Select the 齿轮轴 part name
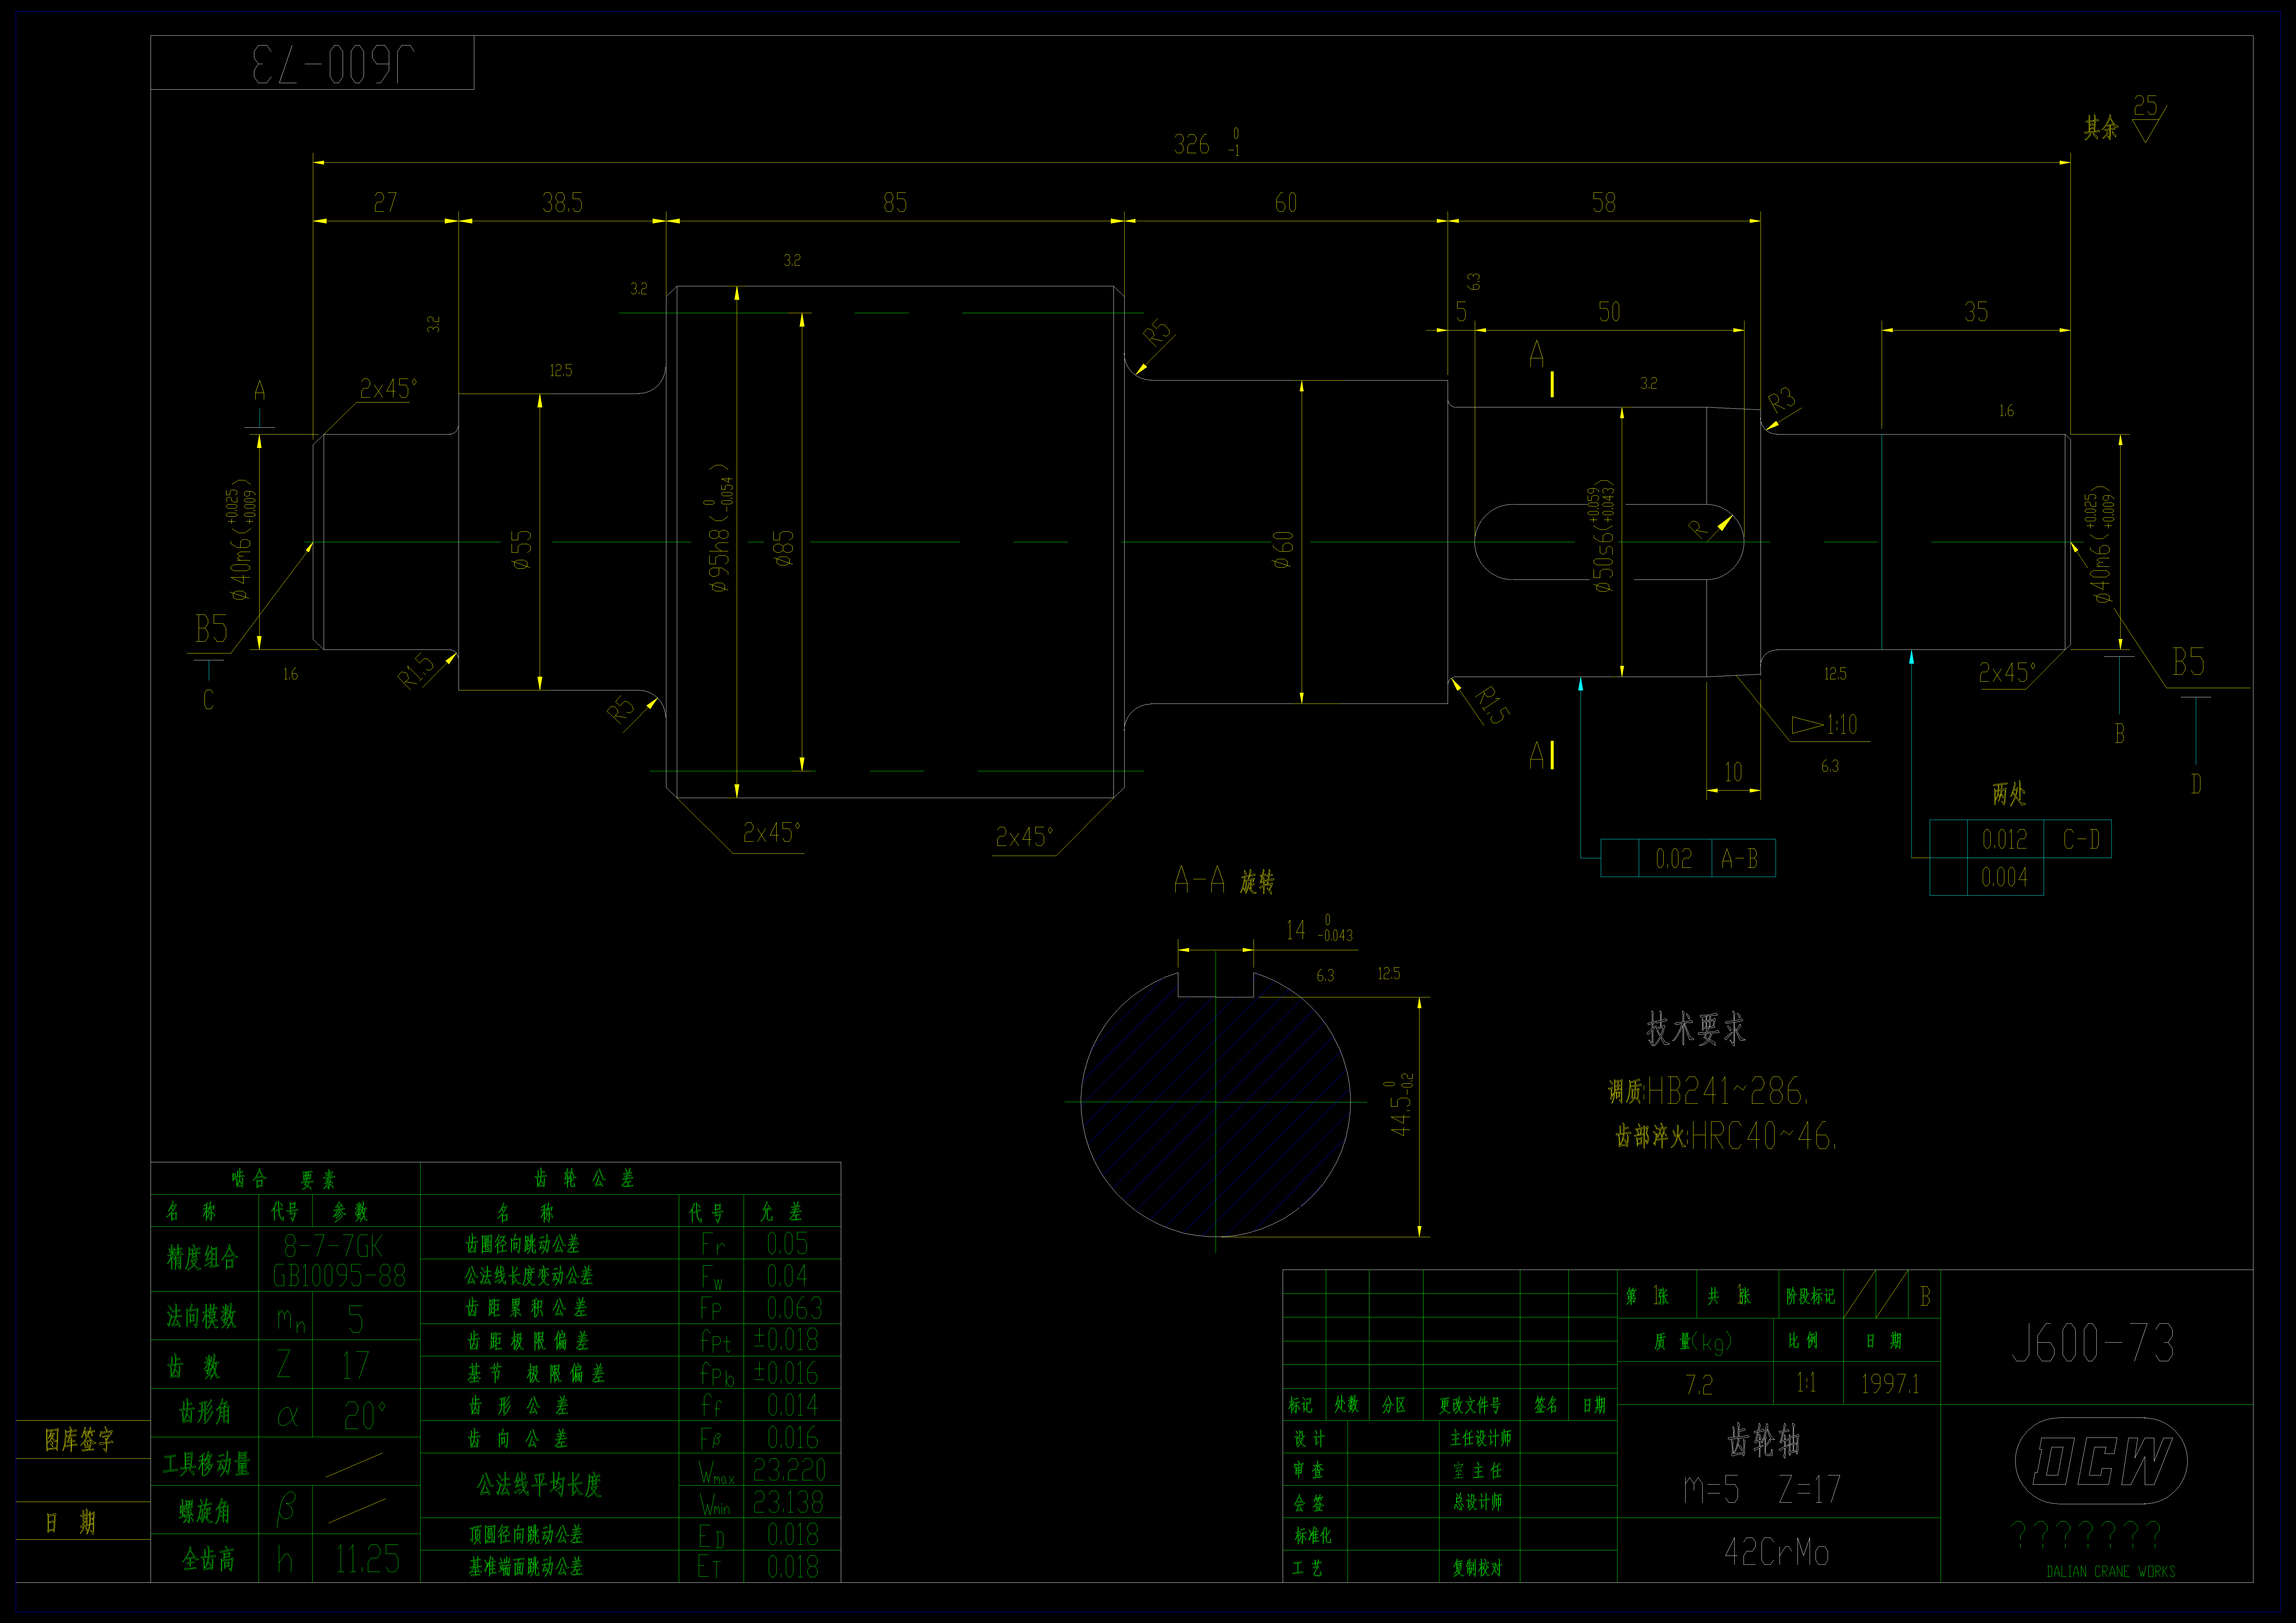 pos(1764,1441)
